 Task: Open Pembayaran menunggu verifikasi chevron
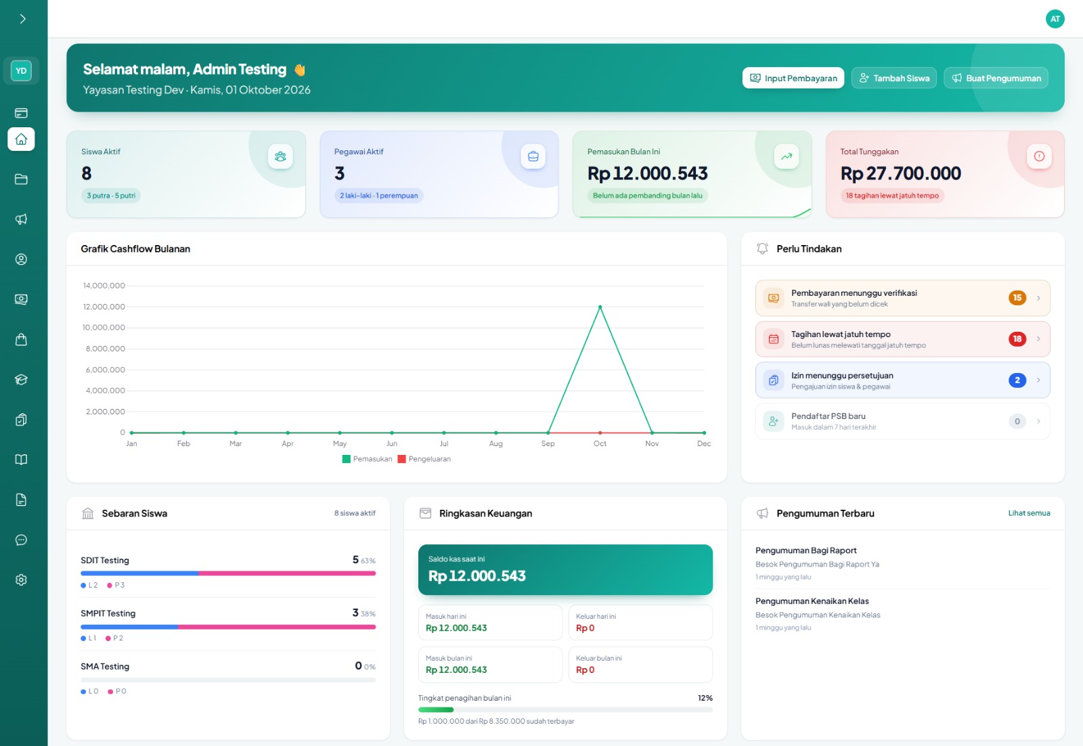click(x=1038, y=298)
